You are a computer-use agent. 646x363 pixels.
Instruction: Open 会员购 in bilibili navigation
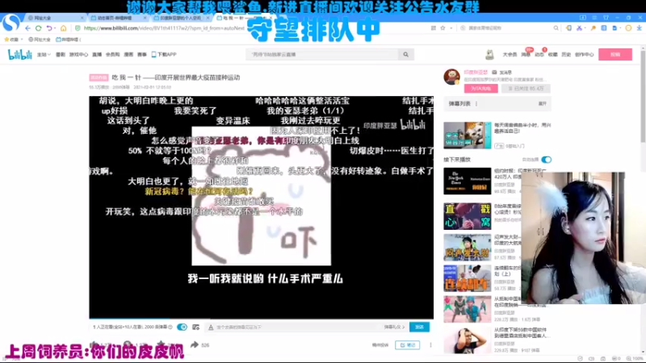[112, 54]
